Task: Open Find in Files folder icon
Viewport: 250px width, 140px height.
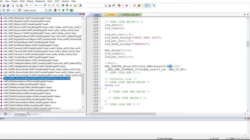Action: pyautogui.click(x=80, y=5)
